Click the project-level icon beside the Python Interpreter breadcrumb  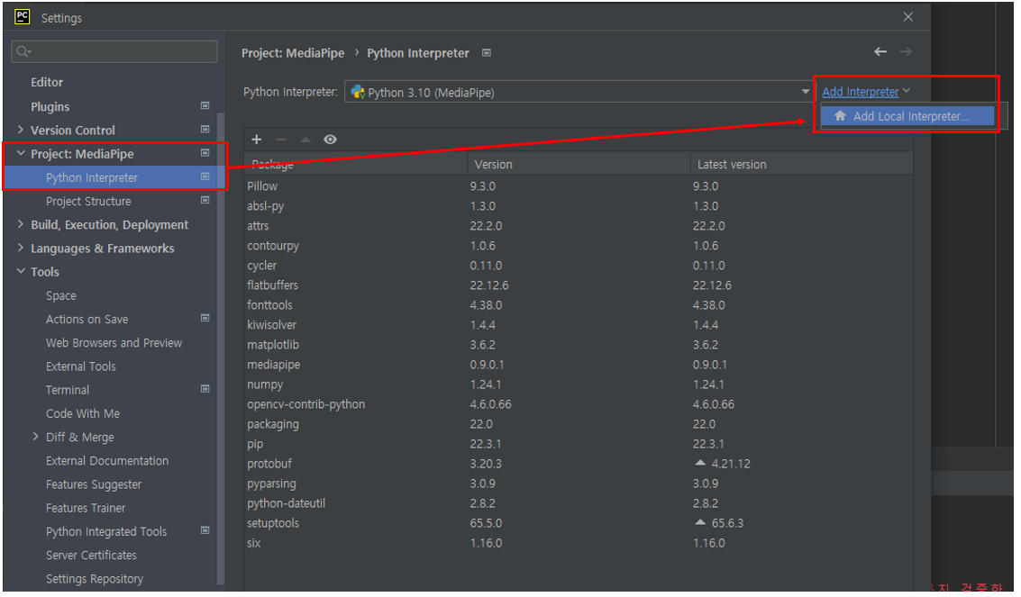(487, 52)
